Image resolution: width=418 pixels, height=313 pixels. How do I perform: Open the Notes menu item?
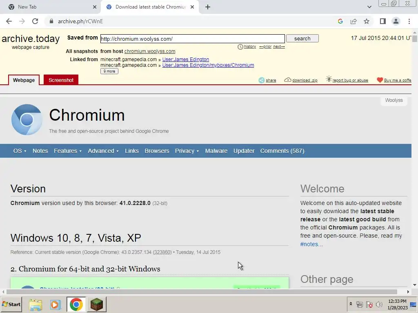(x=40, y=151)
